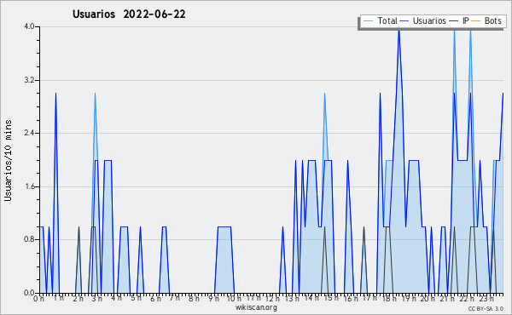Click the x-axis label '20 h'

428,298
